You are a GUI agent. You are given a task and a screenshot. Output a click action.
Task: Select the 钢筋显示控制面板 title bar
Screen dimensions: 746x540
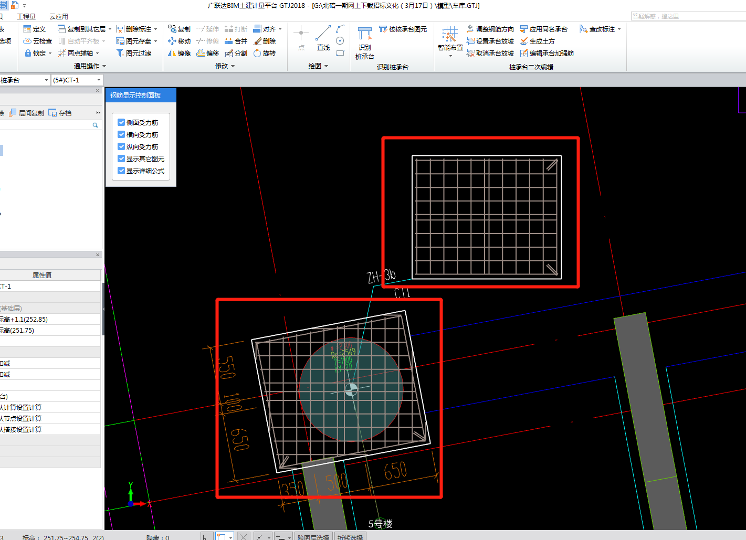(x=141, y=95)
